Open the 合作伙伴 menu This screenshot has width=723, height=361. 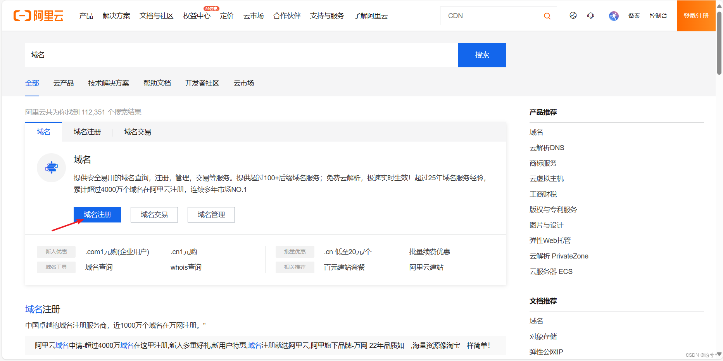(287, 16)
